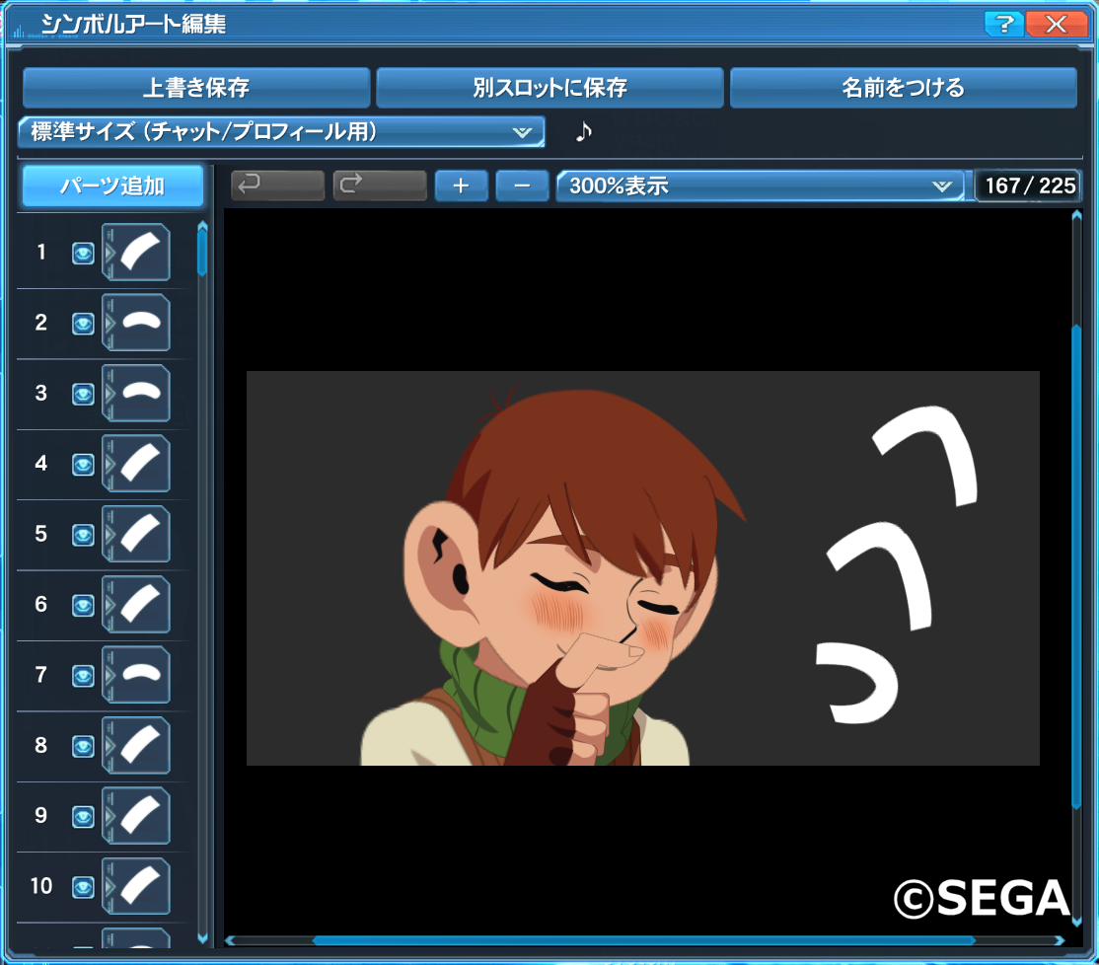Hide layer 8 using its eye icon

(83, 746)
